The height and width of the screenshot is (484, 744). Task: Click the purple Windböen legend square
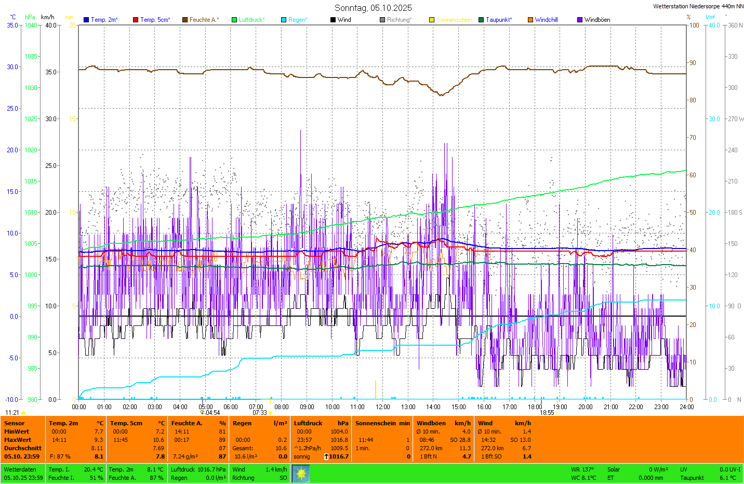click(580, 20)
